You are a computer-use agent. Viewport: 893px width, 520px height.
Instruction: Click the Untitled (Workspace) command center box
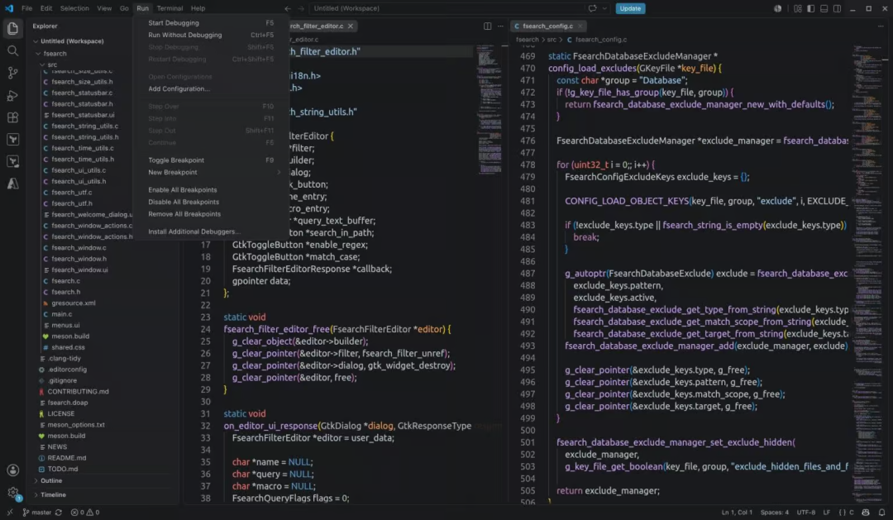(447, 8)
